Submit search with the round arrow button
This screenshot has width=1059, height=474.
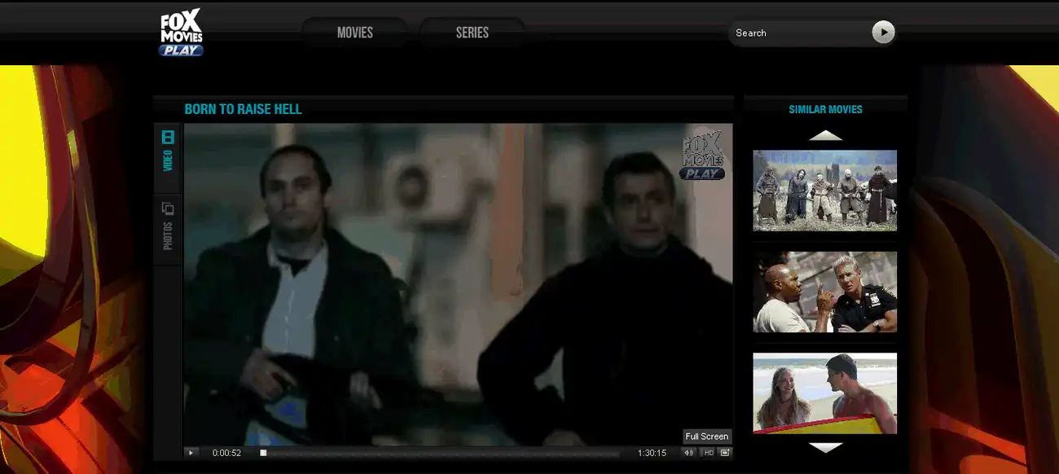pyautogui.click(x=883, y=32)
